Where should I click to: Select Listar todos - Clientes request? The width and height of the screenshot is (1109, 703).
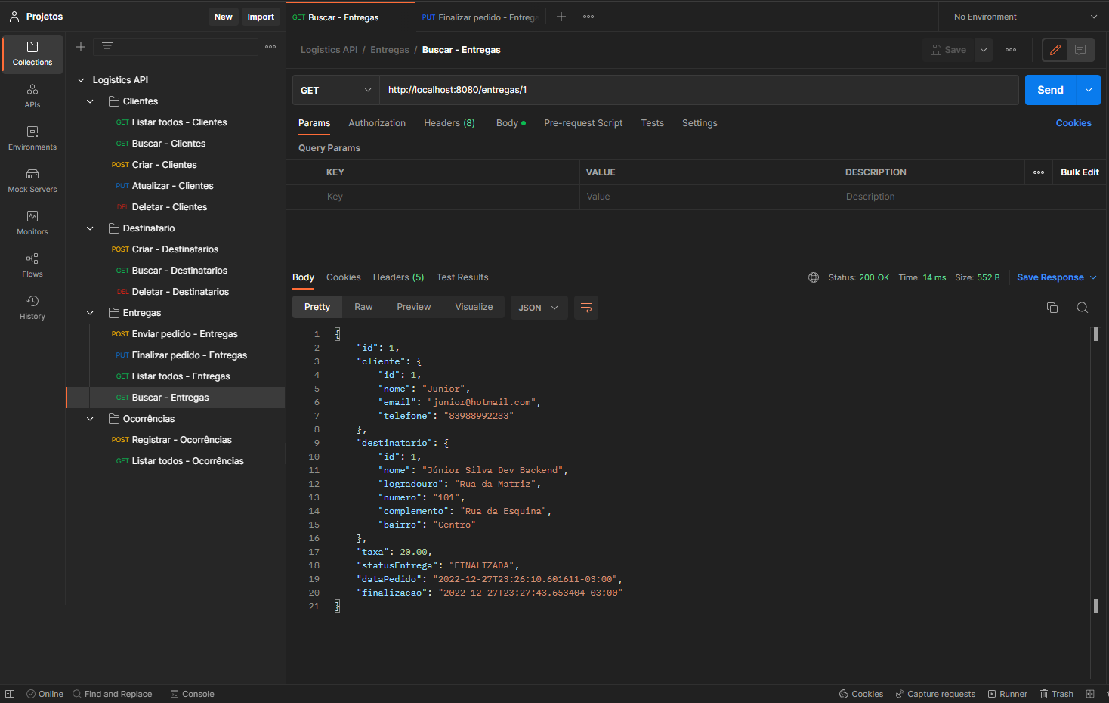tap(179, 122)
